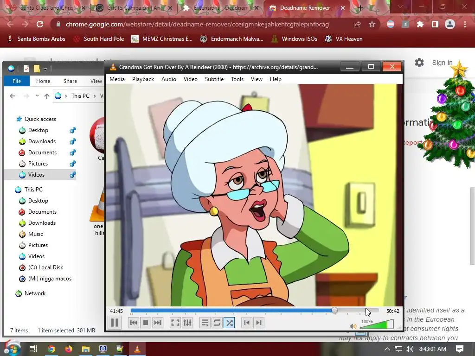The width and height of the screenshot is (475, 356).
Task: Open Santa Bombs Arabs bookmark
Action: coord(36,39)
